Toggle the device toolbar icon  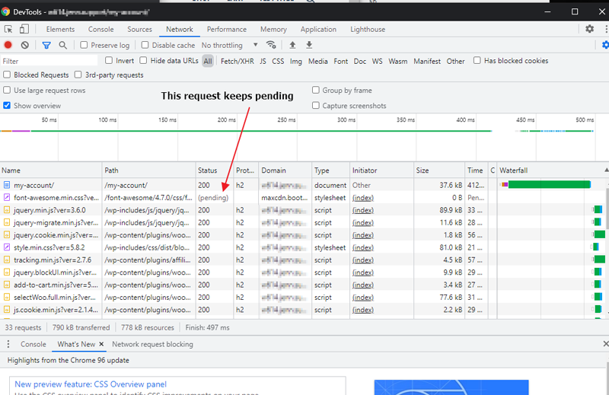pos(24,29)
